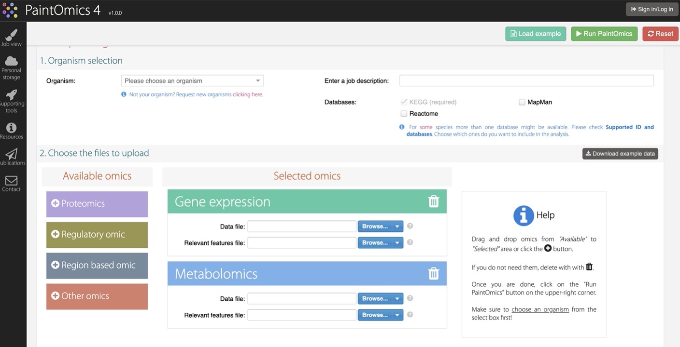Click 'choose an organism' help link
680x347 pixels.
540,309
